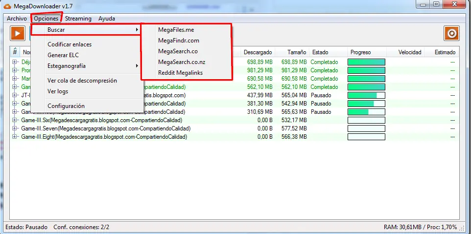Sort by the Estado column header
The height and width of the screenshot is (234, 471).
(328, 52)
